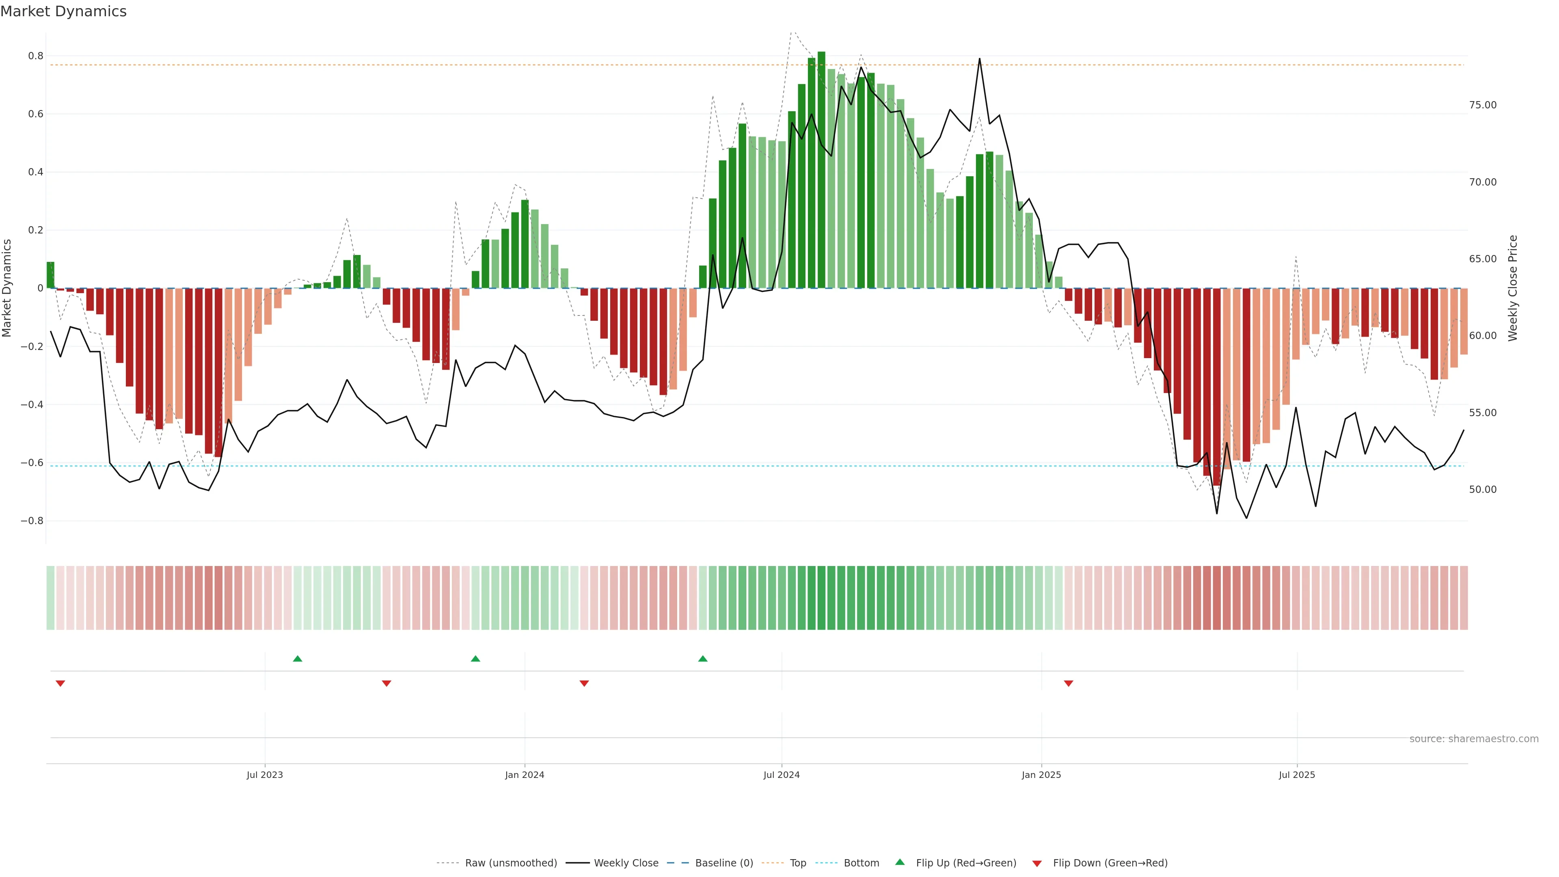Viewport: 1559px width, 877px height.
Task: Click the flip-down marker near September 2023
Action: (387, 683)
